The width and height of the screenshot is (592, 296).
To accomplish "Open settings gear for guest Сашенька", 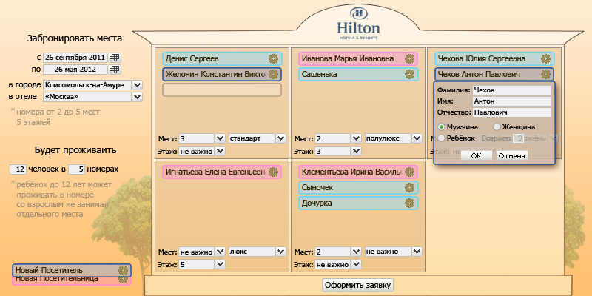I will [409, 74].
